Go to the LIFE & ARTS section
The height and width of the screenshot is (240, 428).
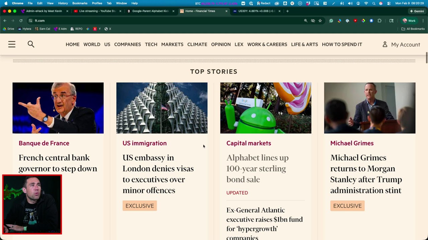305,44
